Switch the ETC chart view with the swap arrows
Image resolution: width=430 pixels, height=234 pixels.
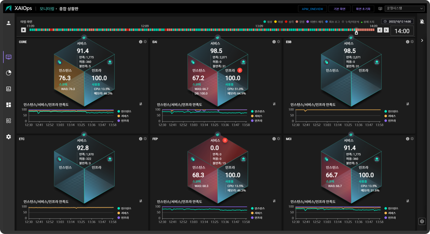pyautogui.click(x=141, y=201)
